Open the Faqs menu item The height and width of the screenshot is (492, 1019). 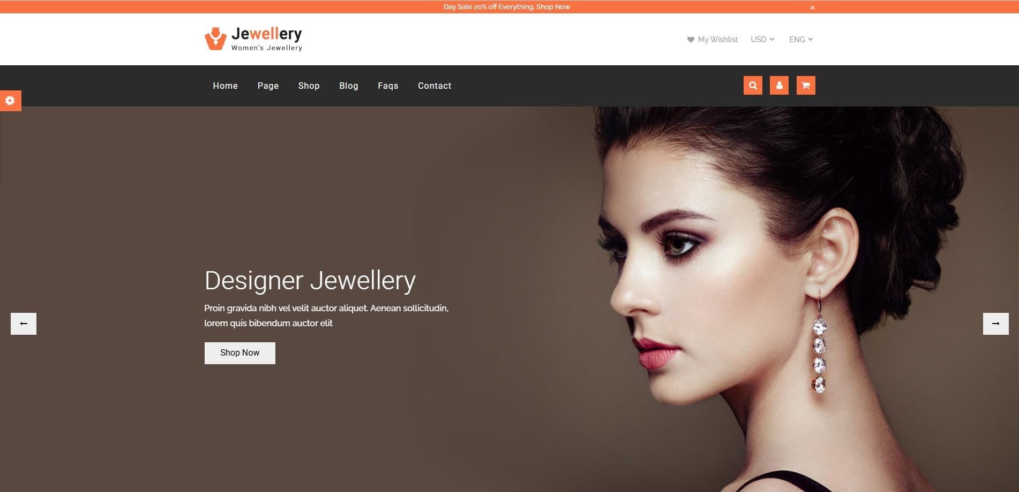coord(388,86)
